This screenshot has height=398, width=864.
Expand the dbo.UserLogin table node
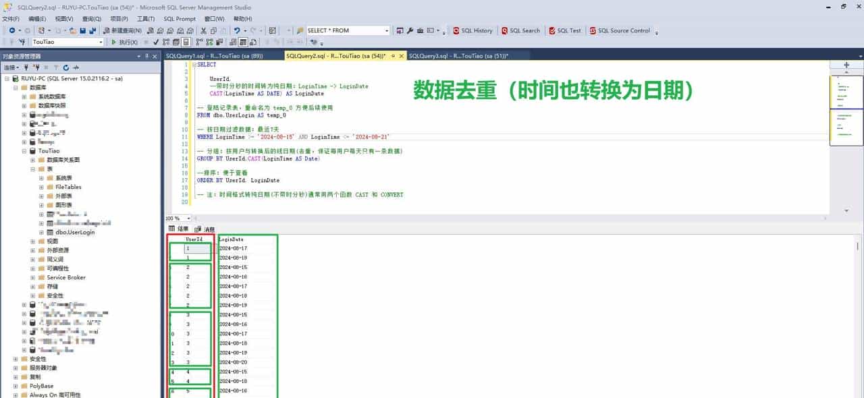pyautogui.click(x=42, y=232)
